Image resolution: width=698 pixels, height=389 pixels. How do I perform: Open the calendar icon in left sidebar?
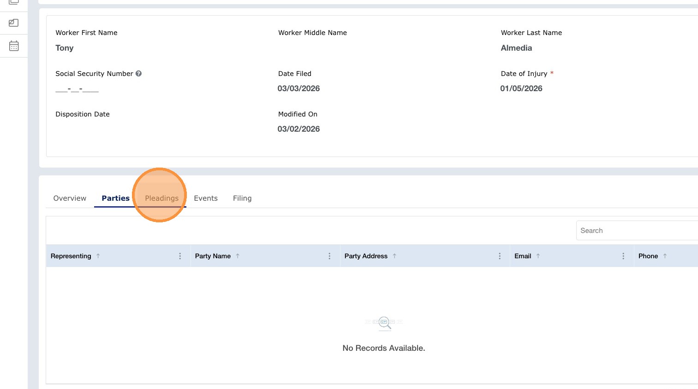pos(14,46)
